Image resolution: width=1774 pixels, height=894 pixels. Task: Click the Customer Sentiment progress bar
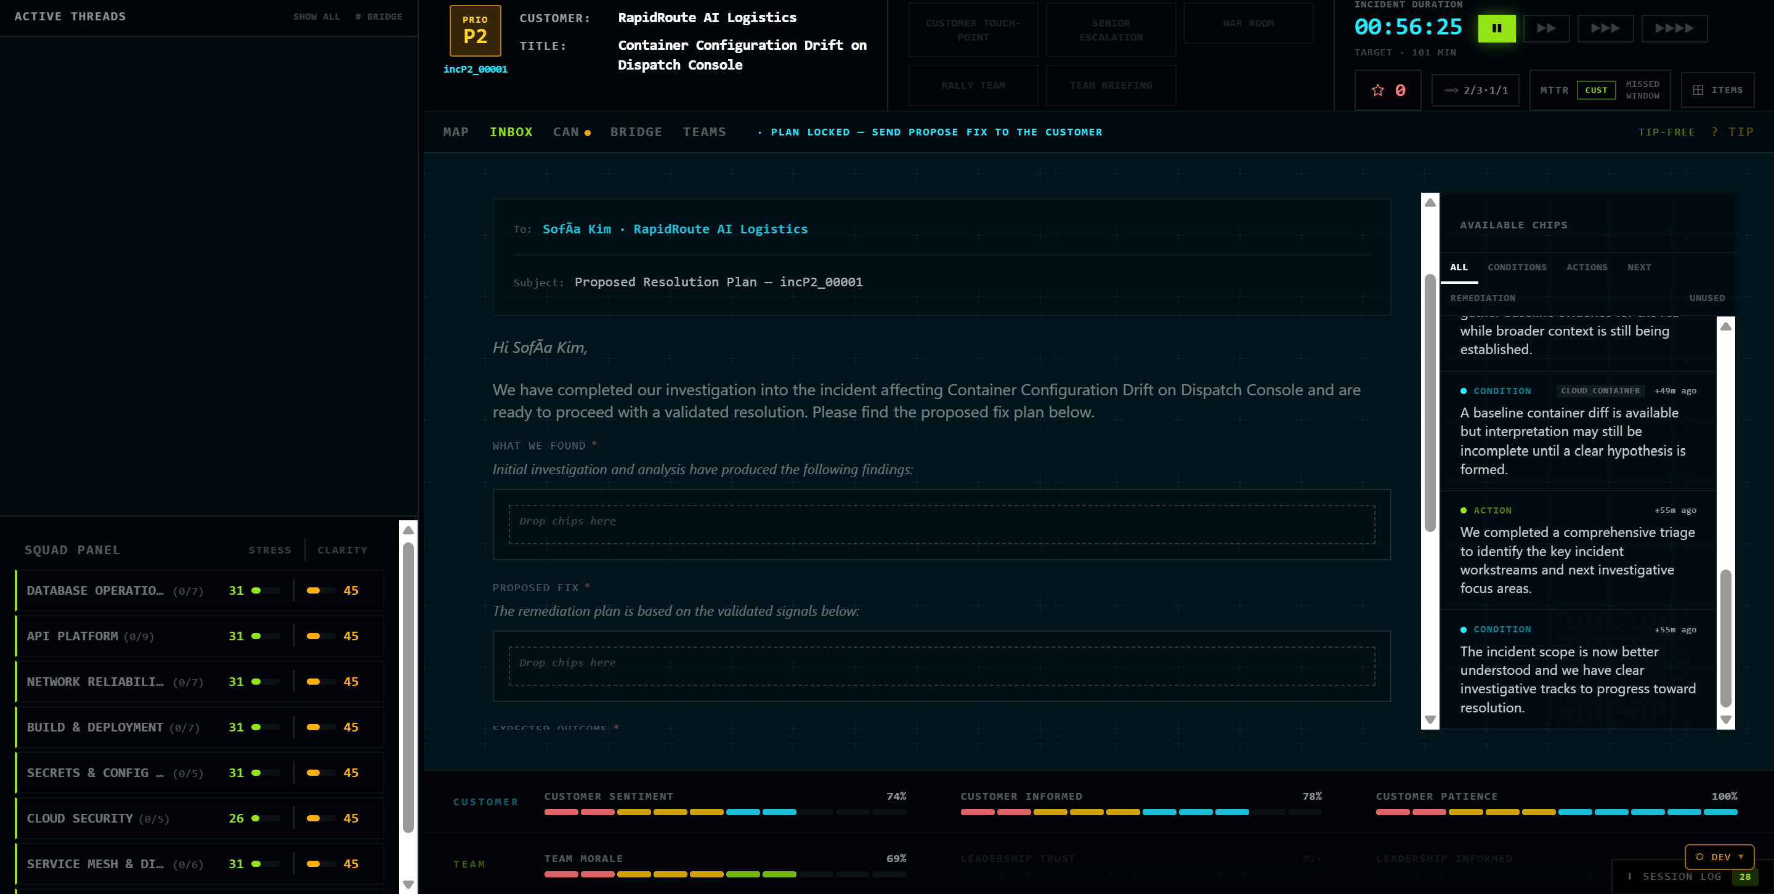pos(725,812)
